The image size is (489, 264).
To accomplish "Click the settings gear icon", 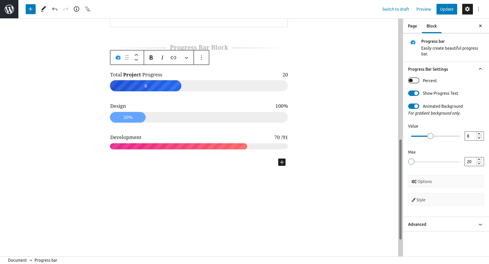I will point(467,9).
